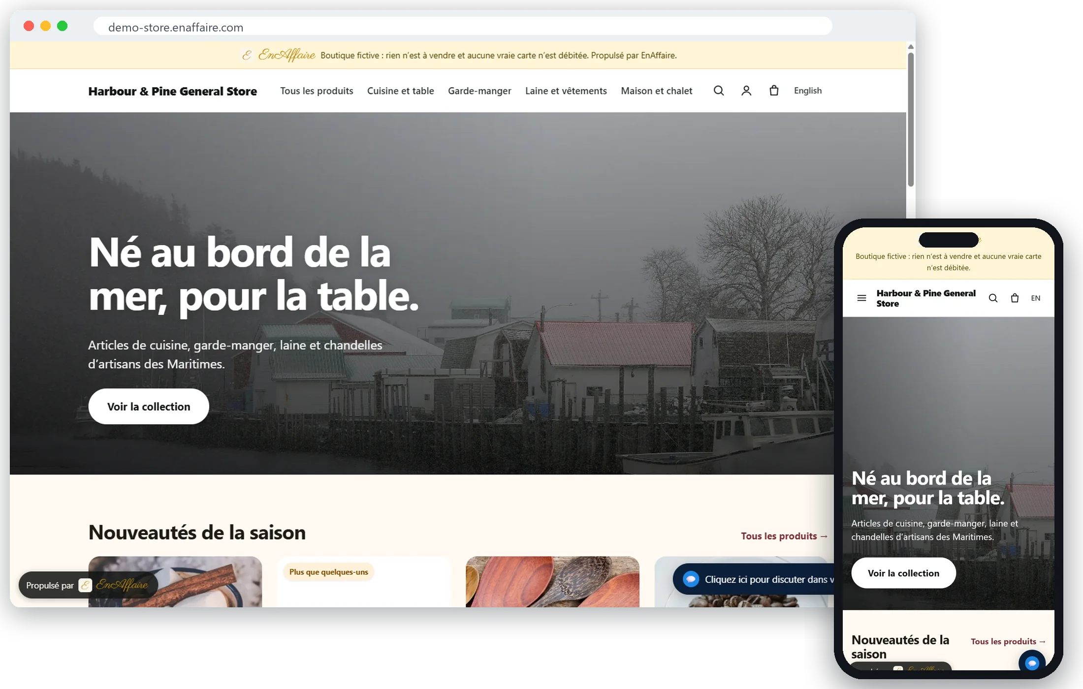Switch desktop store language to English
The width and height of the screenshot is (1083, 689).
click(x=808, y=91)
